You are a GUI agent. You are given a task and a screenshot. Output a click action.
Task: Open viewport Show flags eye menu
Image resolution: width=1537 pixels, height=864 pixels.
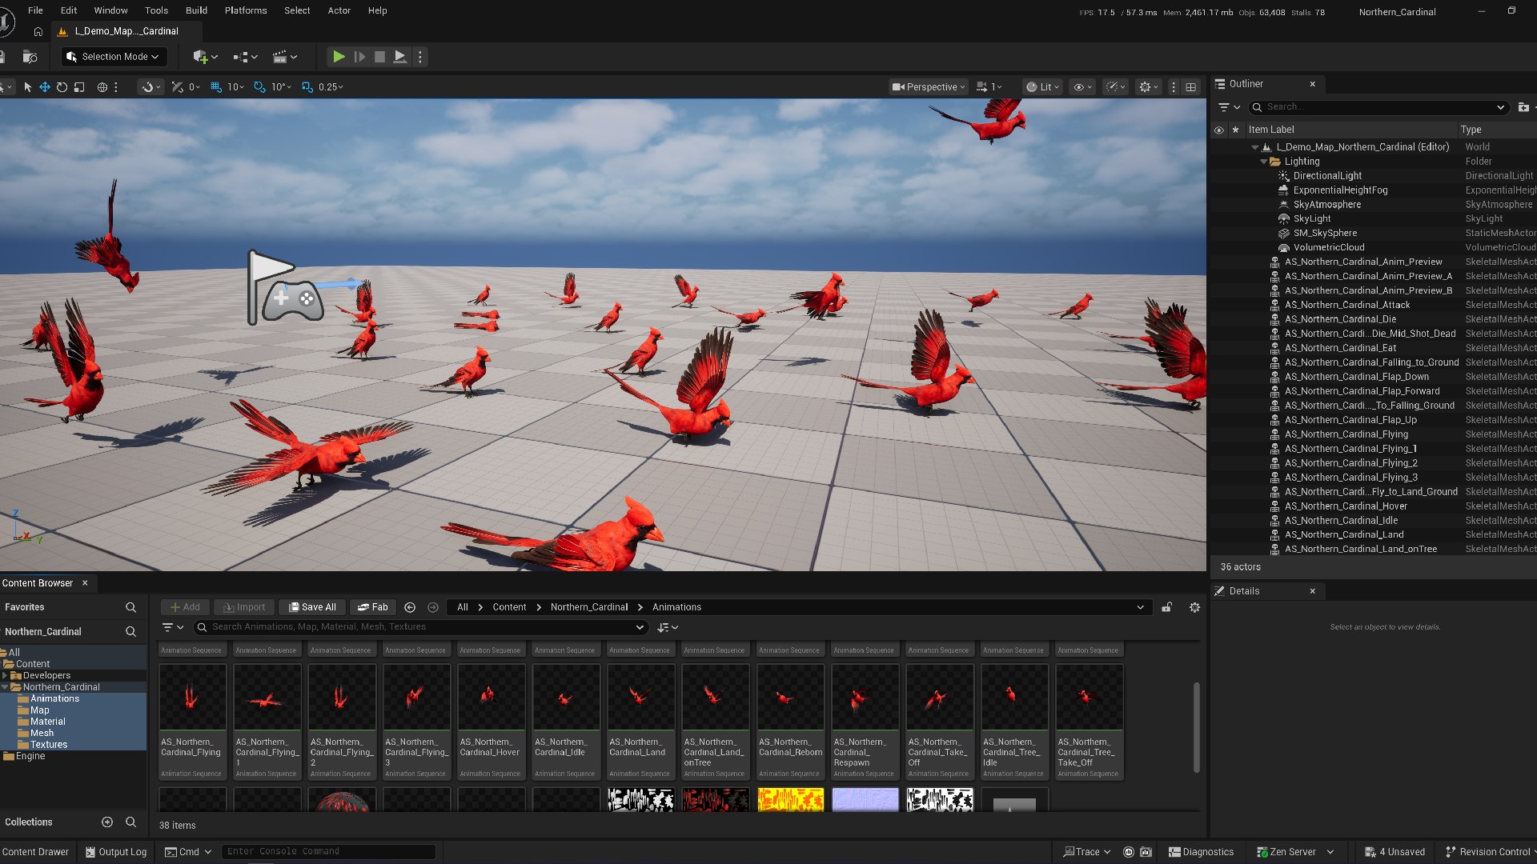[x=1082, y=87]
